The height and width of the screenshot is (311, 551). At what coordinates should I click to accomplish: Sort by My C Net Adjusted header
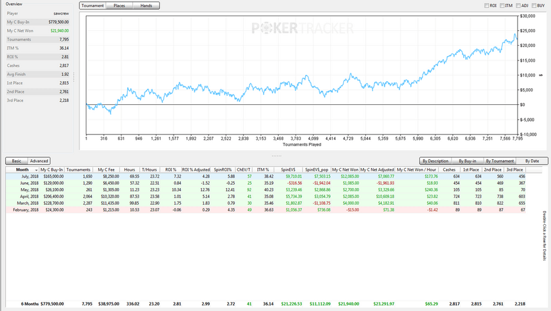(x=377, y=170)
